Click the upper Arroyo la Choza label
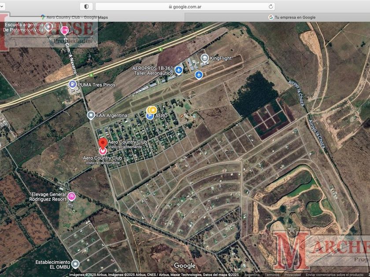 click(x=296, y=93)
